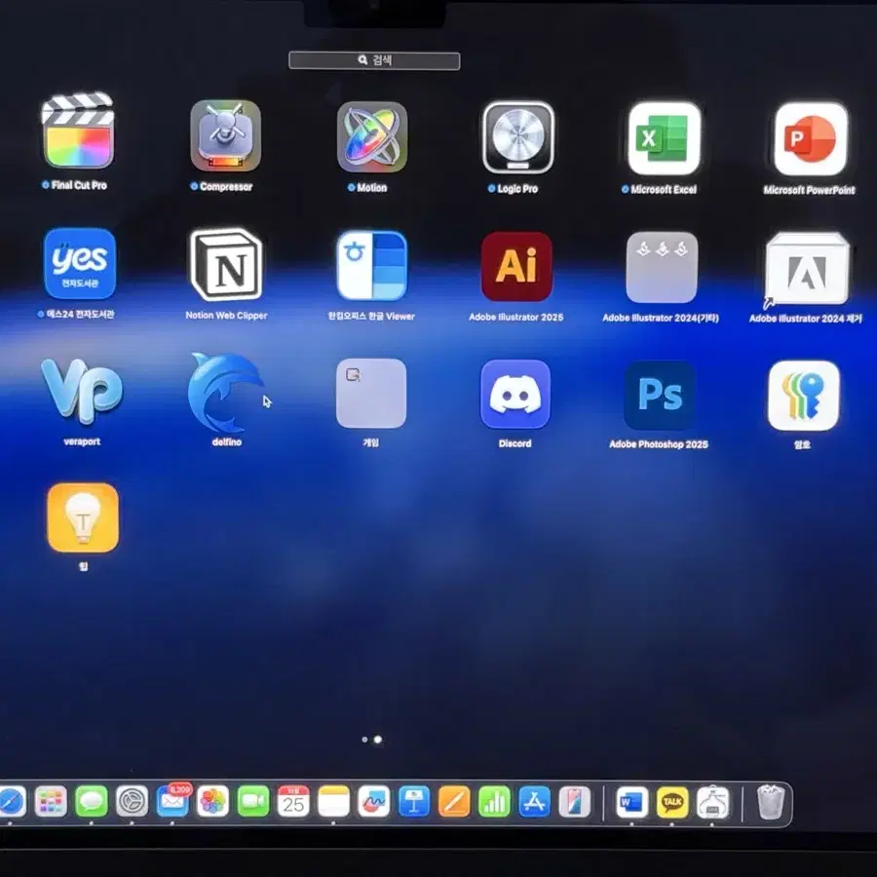Open Notes from the Dock

coord(333,802)
